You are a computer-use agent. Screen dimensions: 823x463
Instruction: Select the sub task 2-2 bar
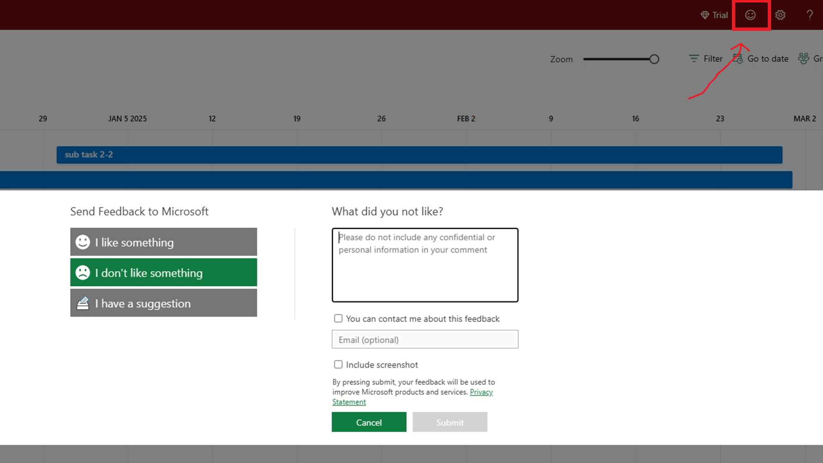click(x=419, y=155)
